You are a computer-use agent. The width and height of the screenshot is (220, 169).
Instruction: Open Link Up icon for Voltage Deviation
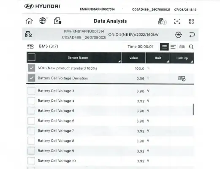[182, 79]
